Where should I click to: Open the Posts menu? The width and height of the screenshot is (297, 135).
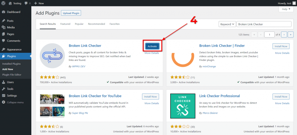[10, 21]
